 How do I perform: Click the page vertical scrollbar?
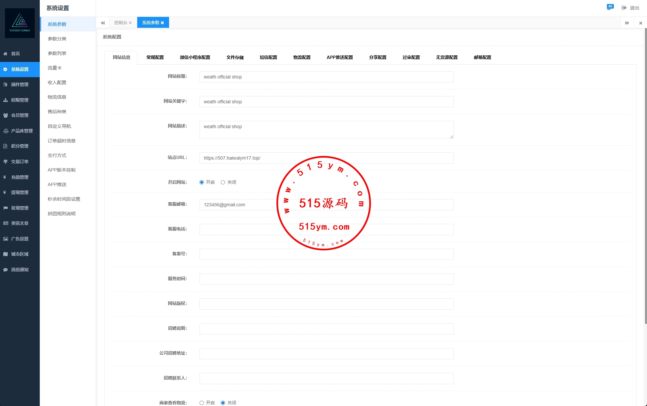tap(645, 176)
